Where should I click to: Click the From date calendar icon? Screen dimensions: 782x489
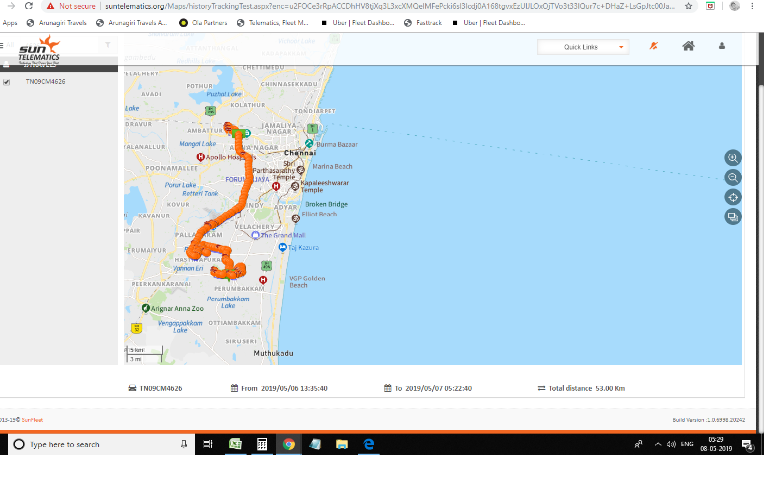pyautogui.click(x=234, y=388)
